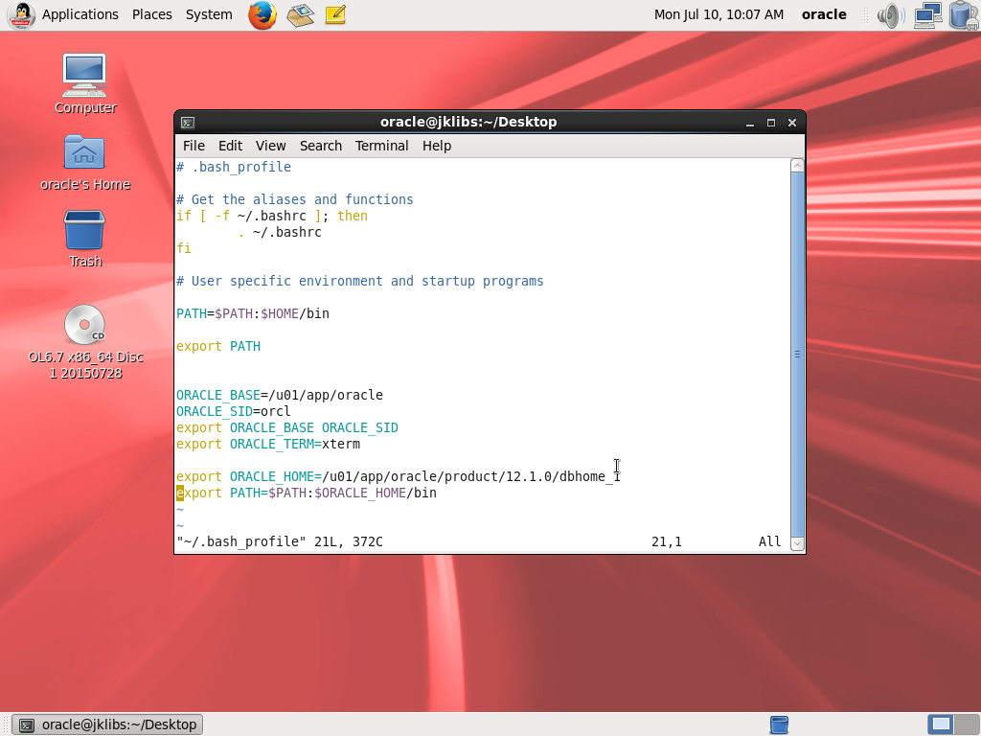981x736 pixels.
Task: Select oracle's Home folder icon
Action: [85, 163]
